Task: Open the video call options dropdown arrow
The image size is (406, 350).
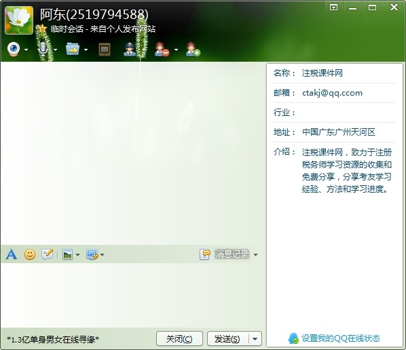Action: coord(26,50)
